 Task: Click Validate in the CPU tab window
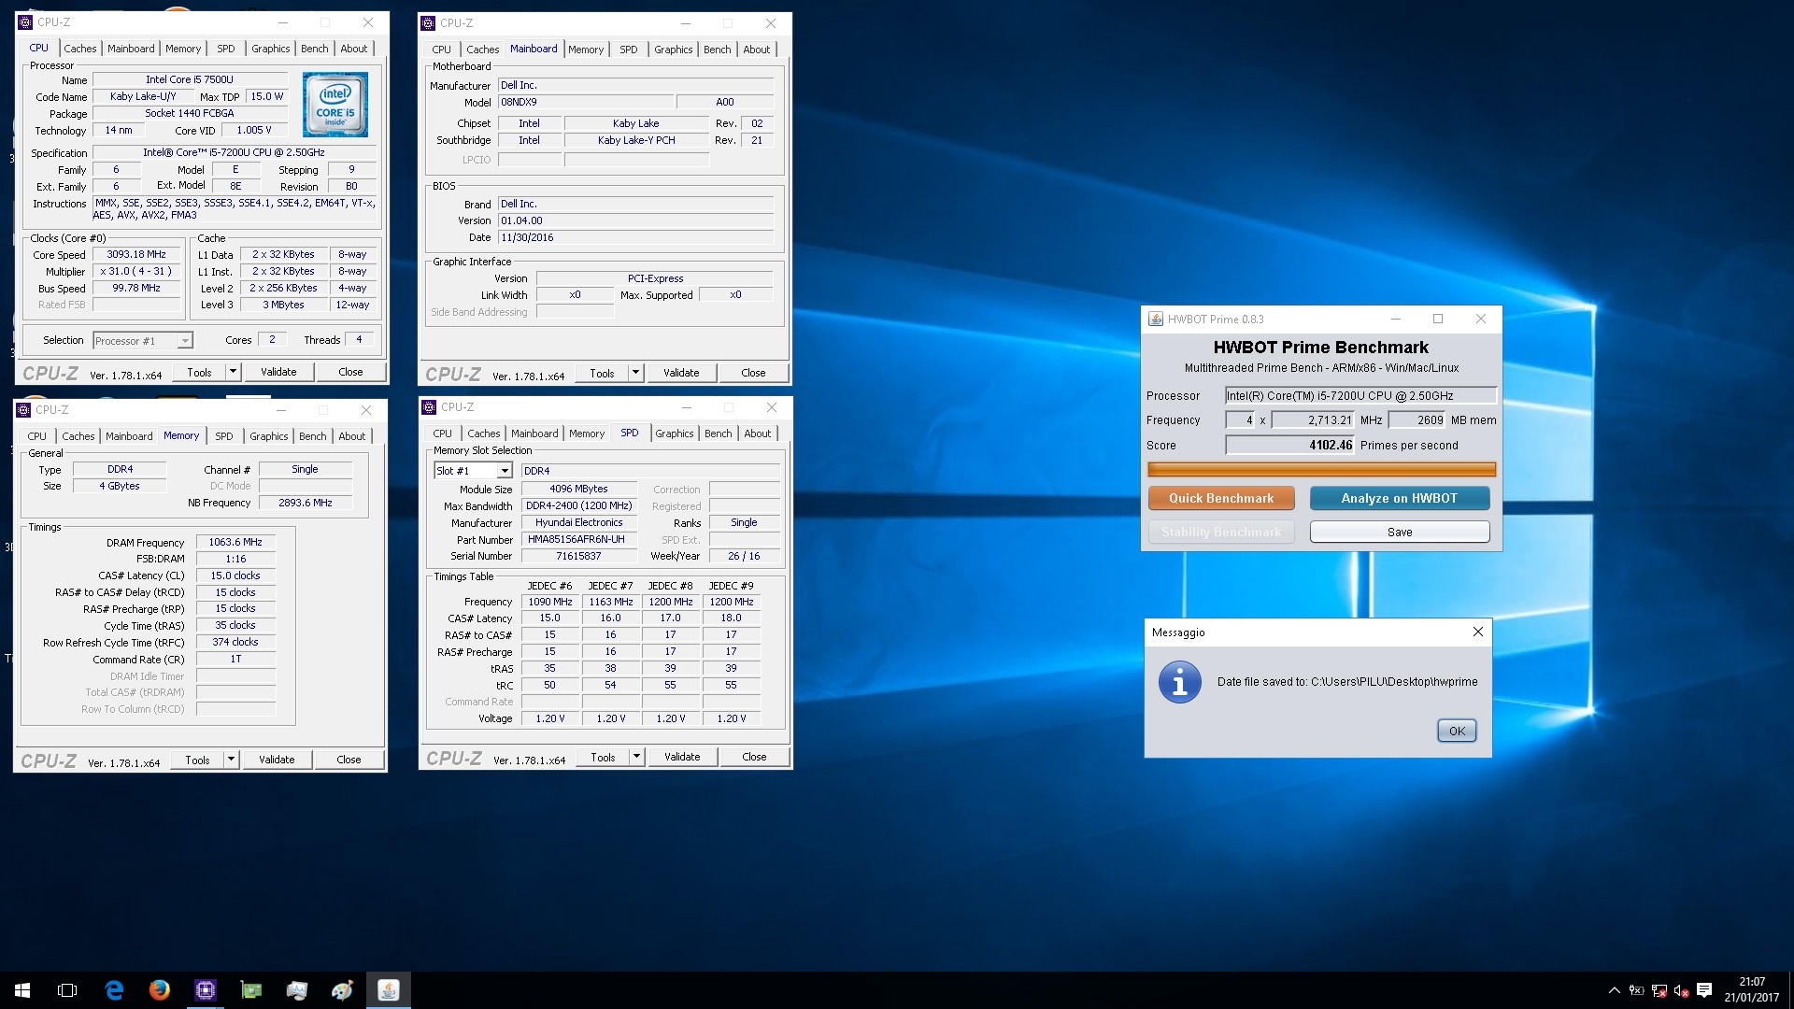point(278,372)
